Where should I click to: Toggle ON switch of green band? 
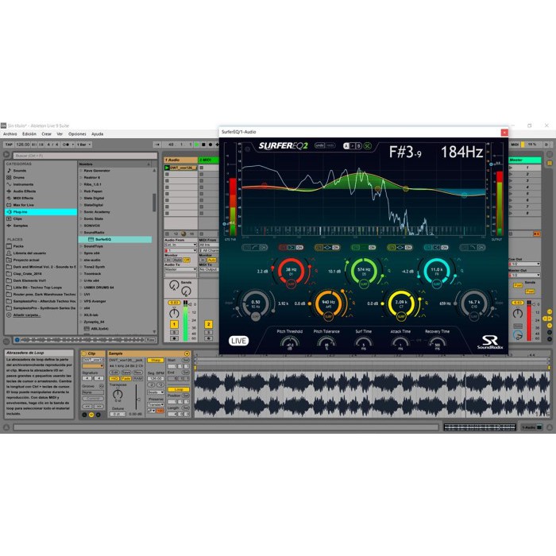tap(372, 248)
